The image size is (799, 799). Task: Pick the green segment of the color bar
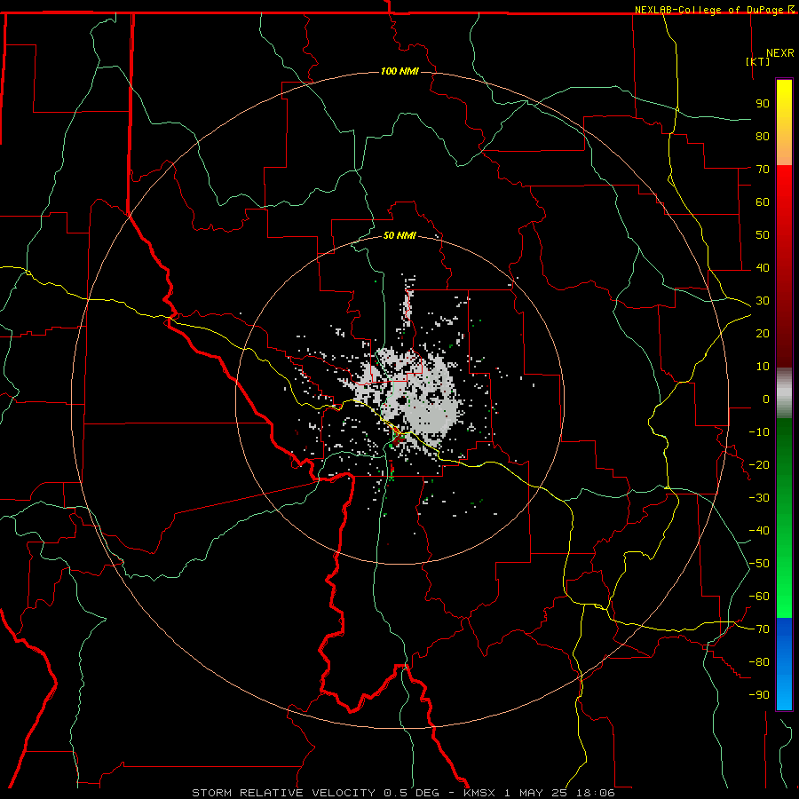(x=784, y=518)
